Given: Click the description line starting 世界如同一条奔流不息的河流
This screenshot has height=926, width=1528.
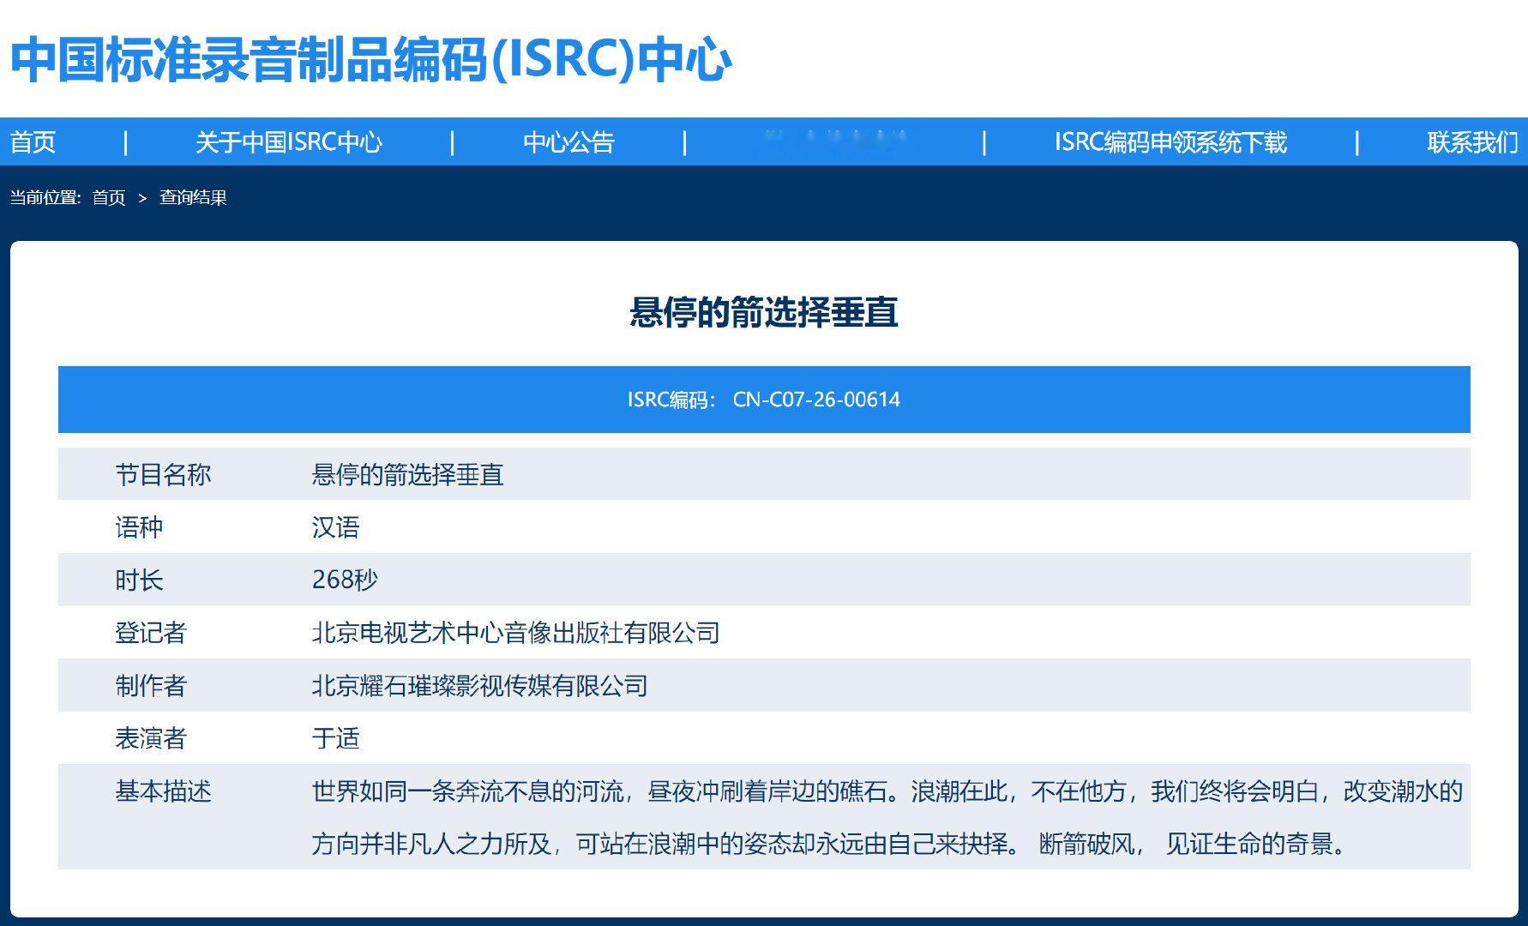Looking at the screenshot, I should point(887,791).
